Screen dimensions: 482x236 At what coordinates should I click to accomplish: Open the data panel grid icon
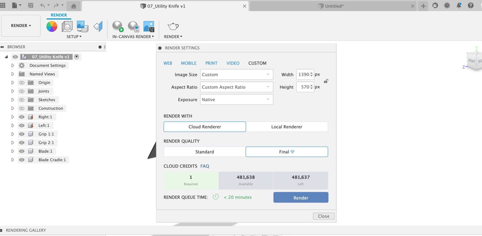(3, 5)
